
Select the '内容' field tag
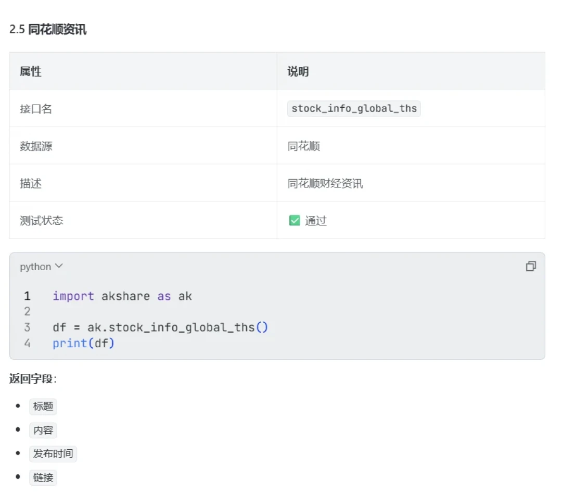pyautogui.click(x=43, y=430)
